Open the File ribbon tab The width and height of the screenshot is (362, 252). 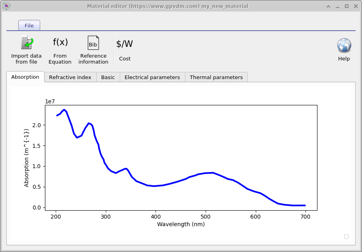[29, 25]
